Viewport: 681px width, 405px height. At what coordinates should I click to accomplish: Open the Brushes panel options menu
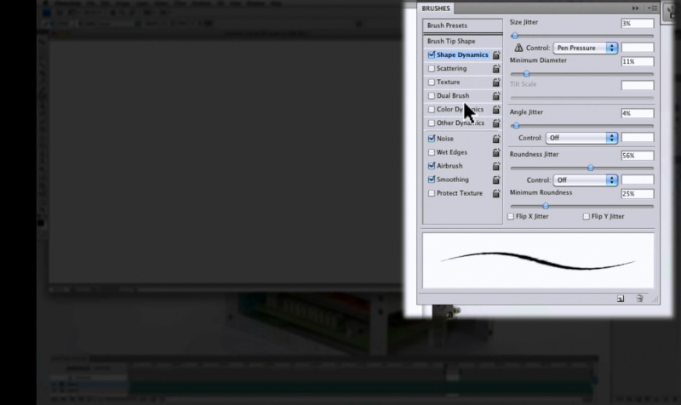[652, 9]
